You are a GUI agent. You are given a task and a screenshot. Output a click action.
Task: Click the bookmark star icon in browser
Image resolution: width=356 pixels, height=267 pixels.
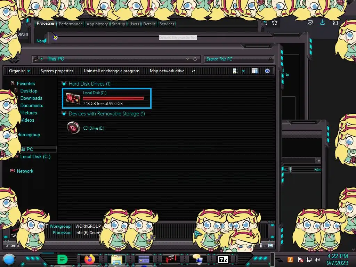point(275,22)
